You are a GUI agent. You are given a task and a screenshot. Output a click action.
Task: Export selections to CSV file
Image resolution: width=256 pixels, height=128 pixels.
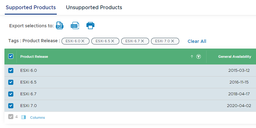pyautogui.click(x=75, y=25)
